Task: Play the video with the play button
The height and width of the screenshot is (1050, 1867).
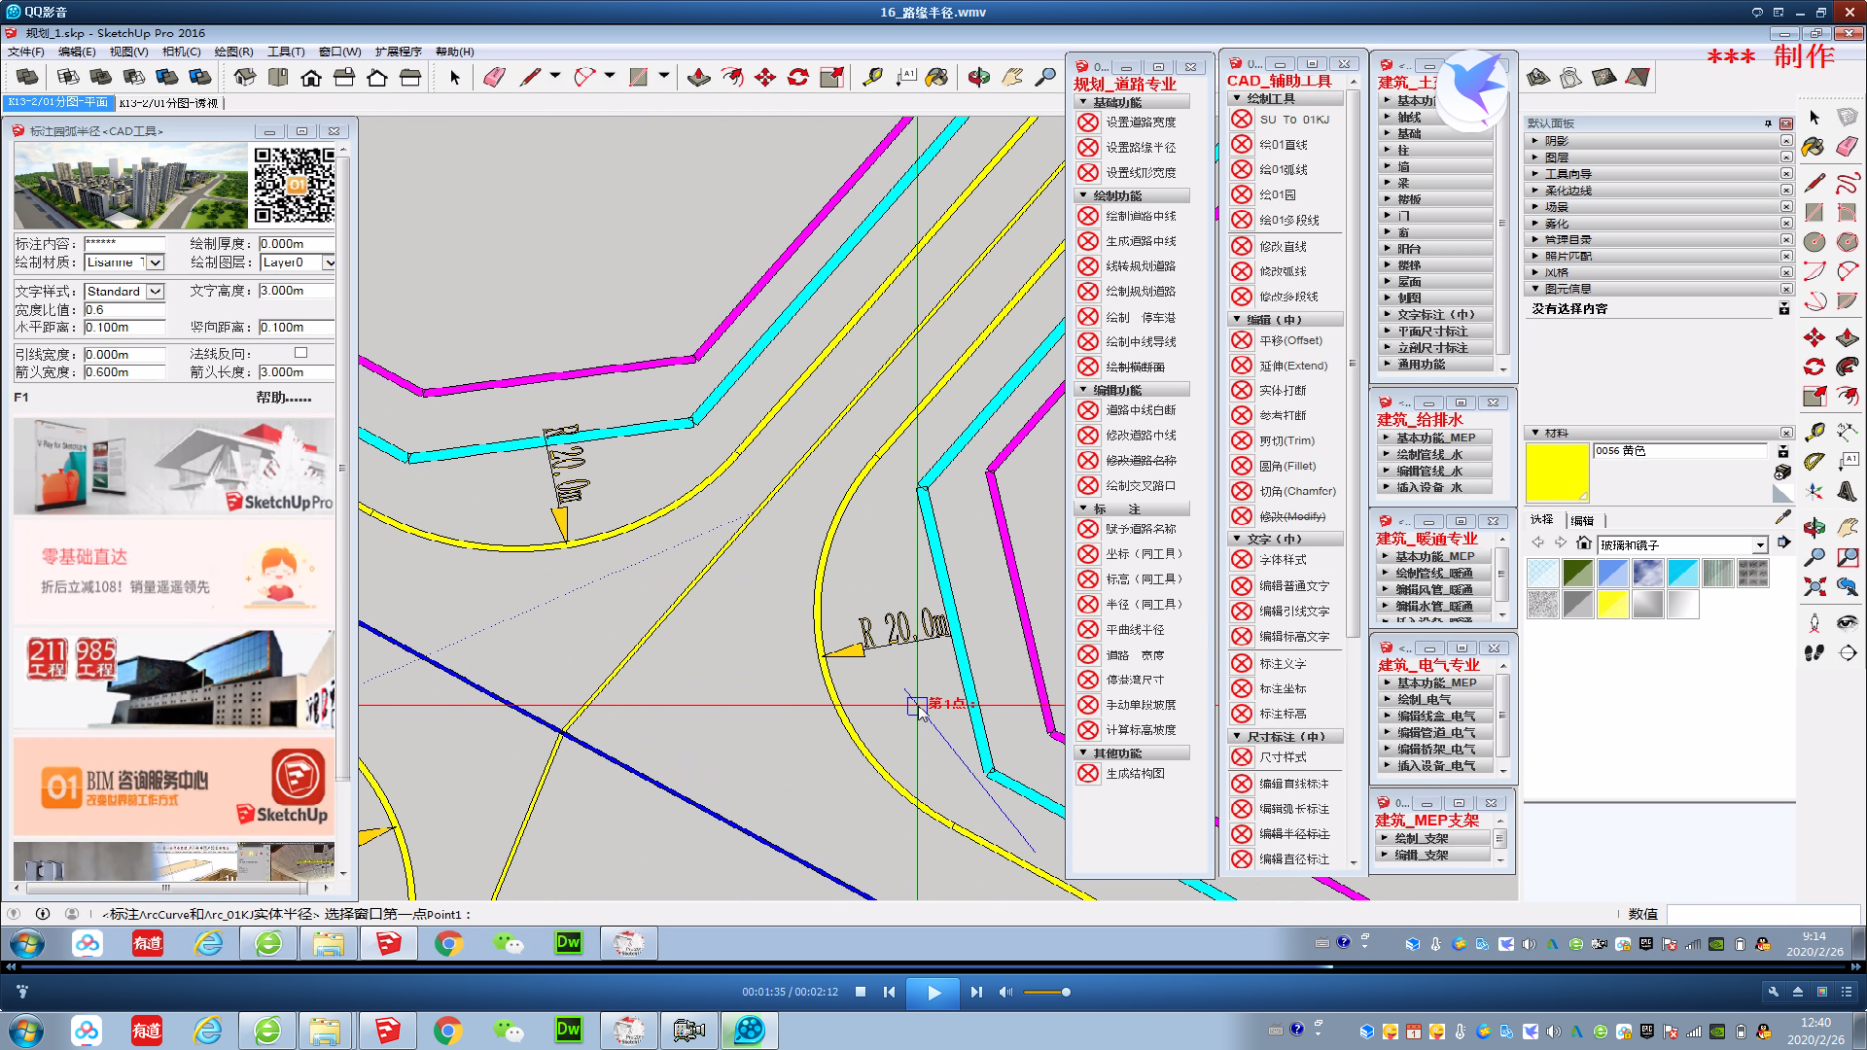Action: (x=933, y=993)
